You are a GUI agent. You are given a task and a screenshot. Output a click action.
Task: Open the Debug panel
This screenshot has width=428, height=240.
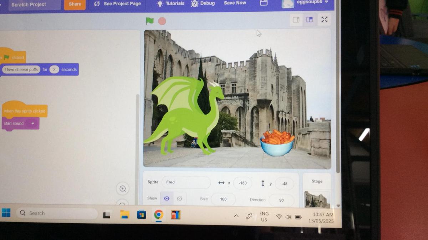pos(203,4)
